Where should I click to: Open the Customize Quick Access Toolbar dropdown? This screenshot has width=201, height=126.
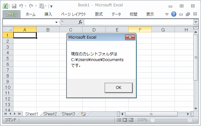click(51, 6)
